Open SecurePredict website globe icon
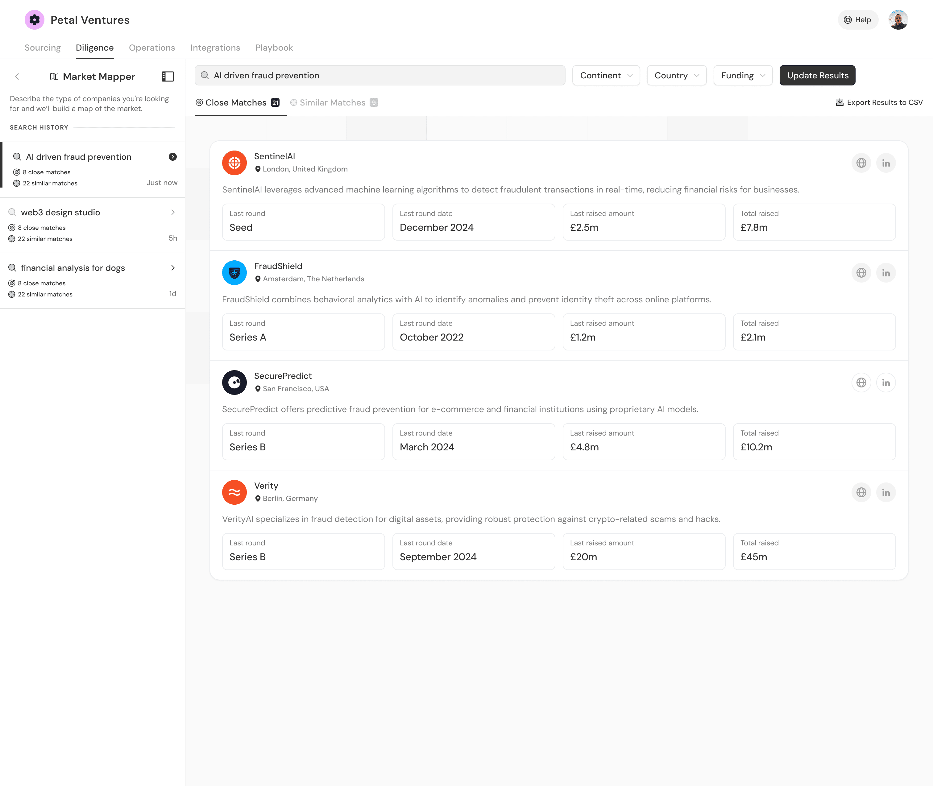Screen dimensions: 933x786 (861, 383)
